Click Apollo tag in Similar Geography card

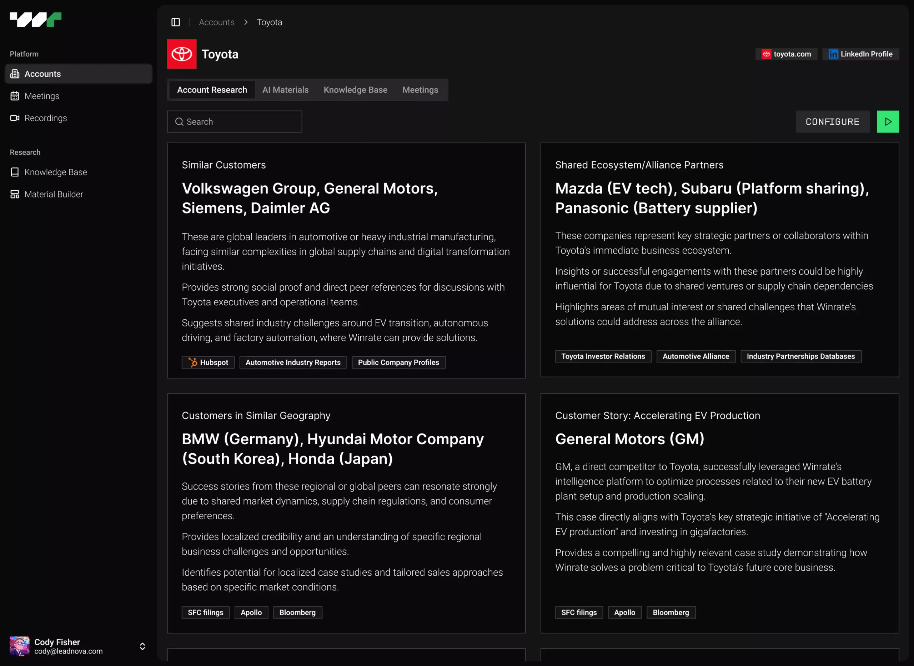click(251, 612)
